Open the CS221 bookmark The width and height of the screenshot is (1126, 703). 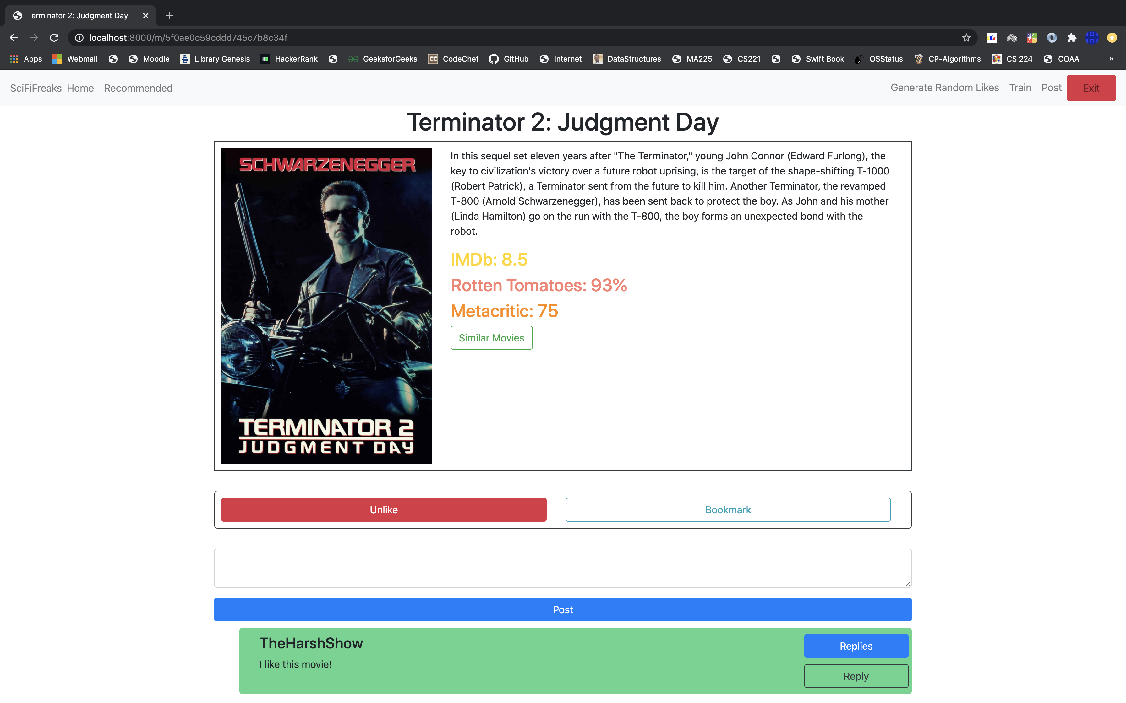click(742, 59)
